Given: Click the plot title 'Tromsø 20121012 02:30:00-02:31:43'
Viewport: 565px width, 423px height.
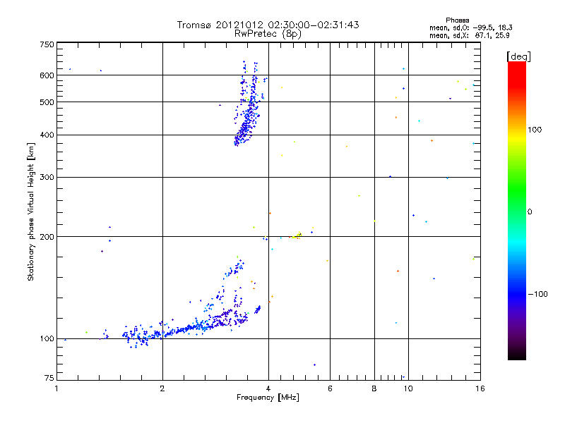Looking at the screenshot, I should [x=268, y=25].
